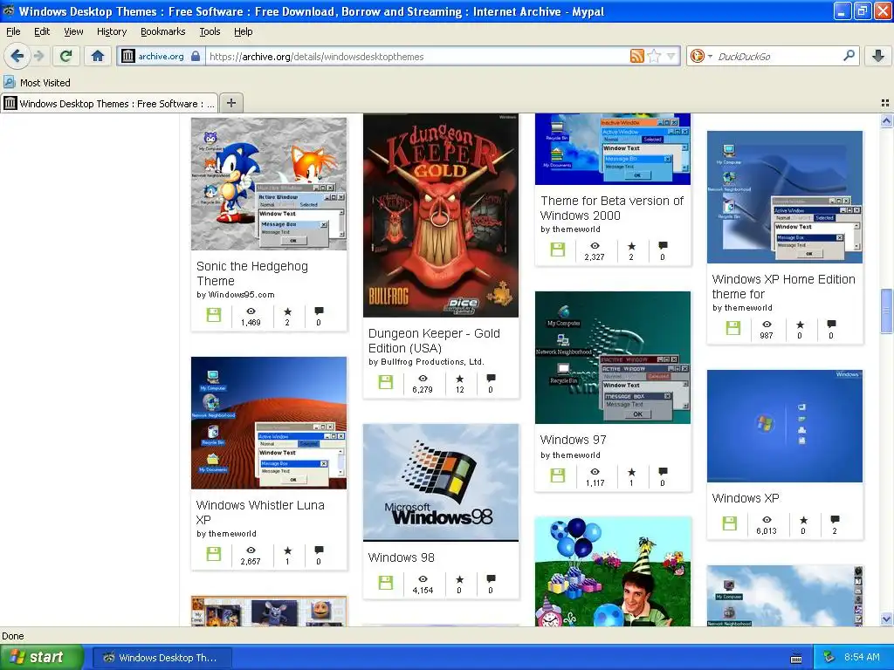The height and width of the screenshot is (670, 894).
Task: Click the scrollbar up arrow
Action: coord(886,120)
